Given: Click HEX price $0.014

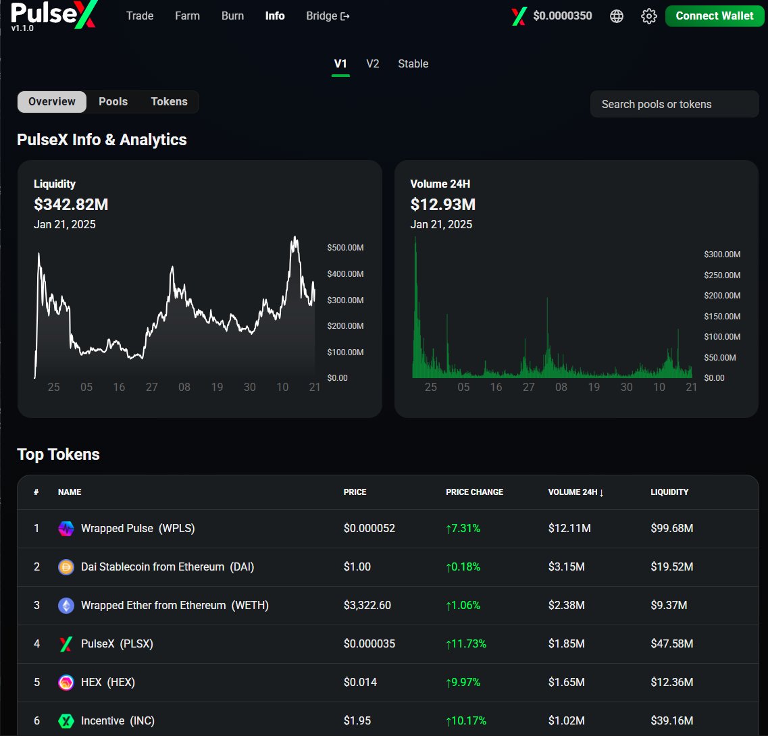Looking at the screenshot, I should point(360,682).
